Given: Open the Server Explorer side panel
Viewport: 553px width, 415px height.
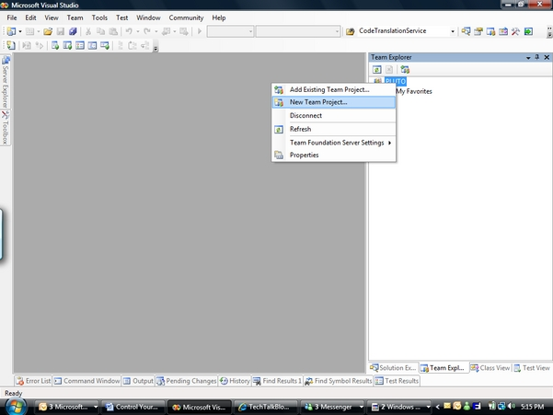Looking at the screenshot, I should 5,82.
